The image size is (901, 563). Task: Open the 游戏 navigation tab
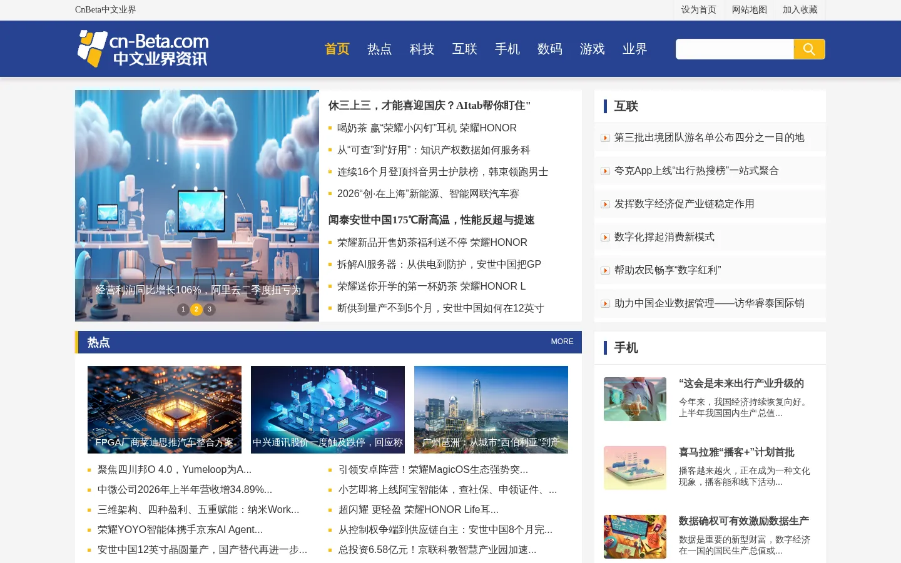click(x=593, y=49)
